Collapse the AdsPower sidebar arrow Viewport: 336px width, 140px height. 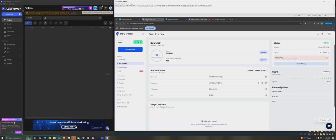tap(23, 11)
